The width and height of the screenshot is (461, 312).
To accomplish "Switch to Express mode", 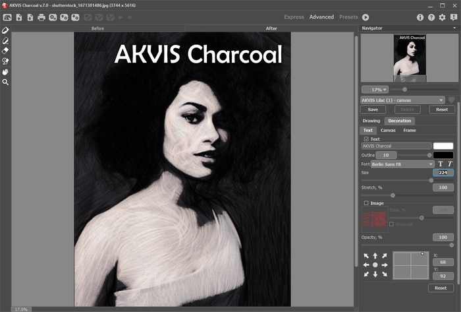I will click(x=294, y=17).
